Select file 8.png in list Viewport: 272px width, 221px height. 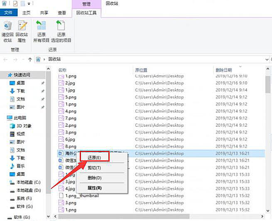click(x=71, y=146)
